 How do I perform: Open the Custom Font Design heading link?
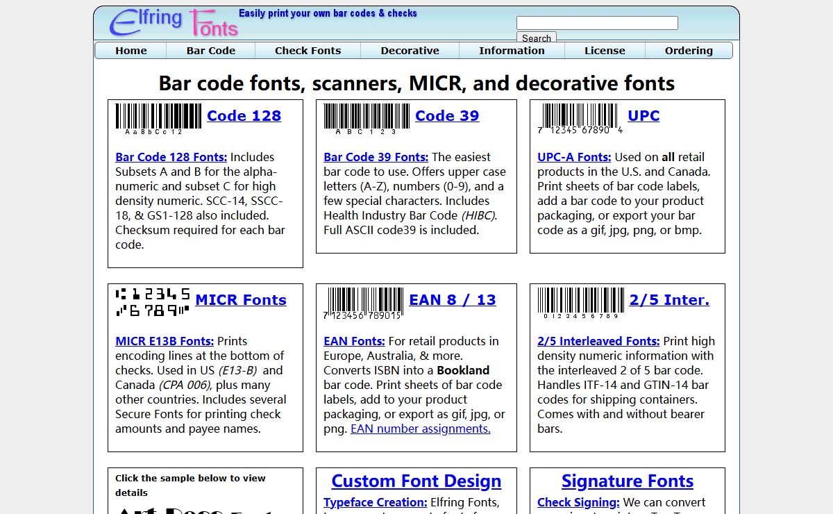point(416,481)
